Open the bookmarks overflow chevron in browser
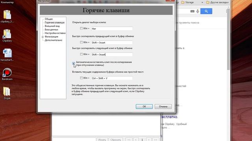Image resolution: width=252 pixels, height=141 pixels. pos(202,2)
